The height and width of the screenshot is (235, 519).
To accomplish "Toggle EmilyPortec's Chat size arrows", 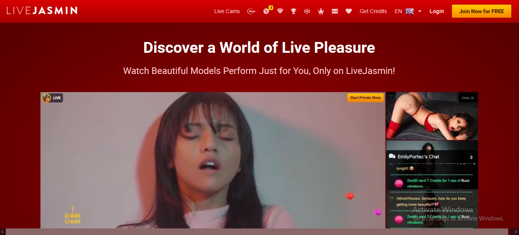I will [471, 157].
